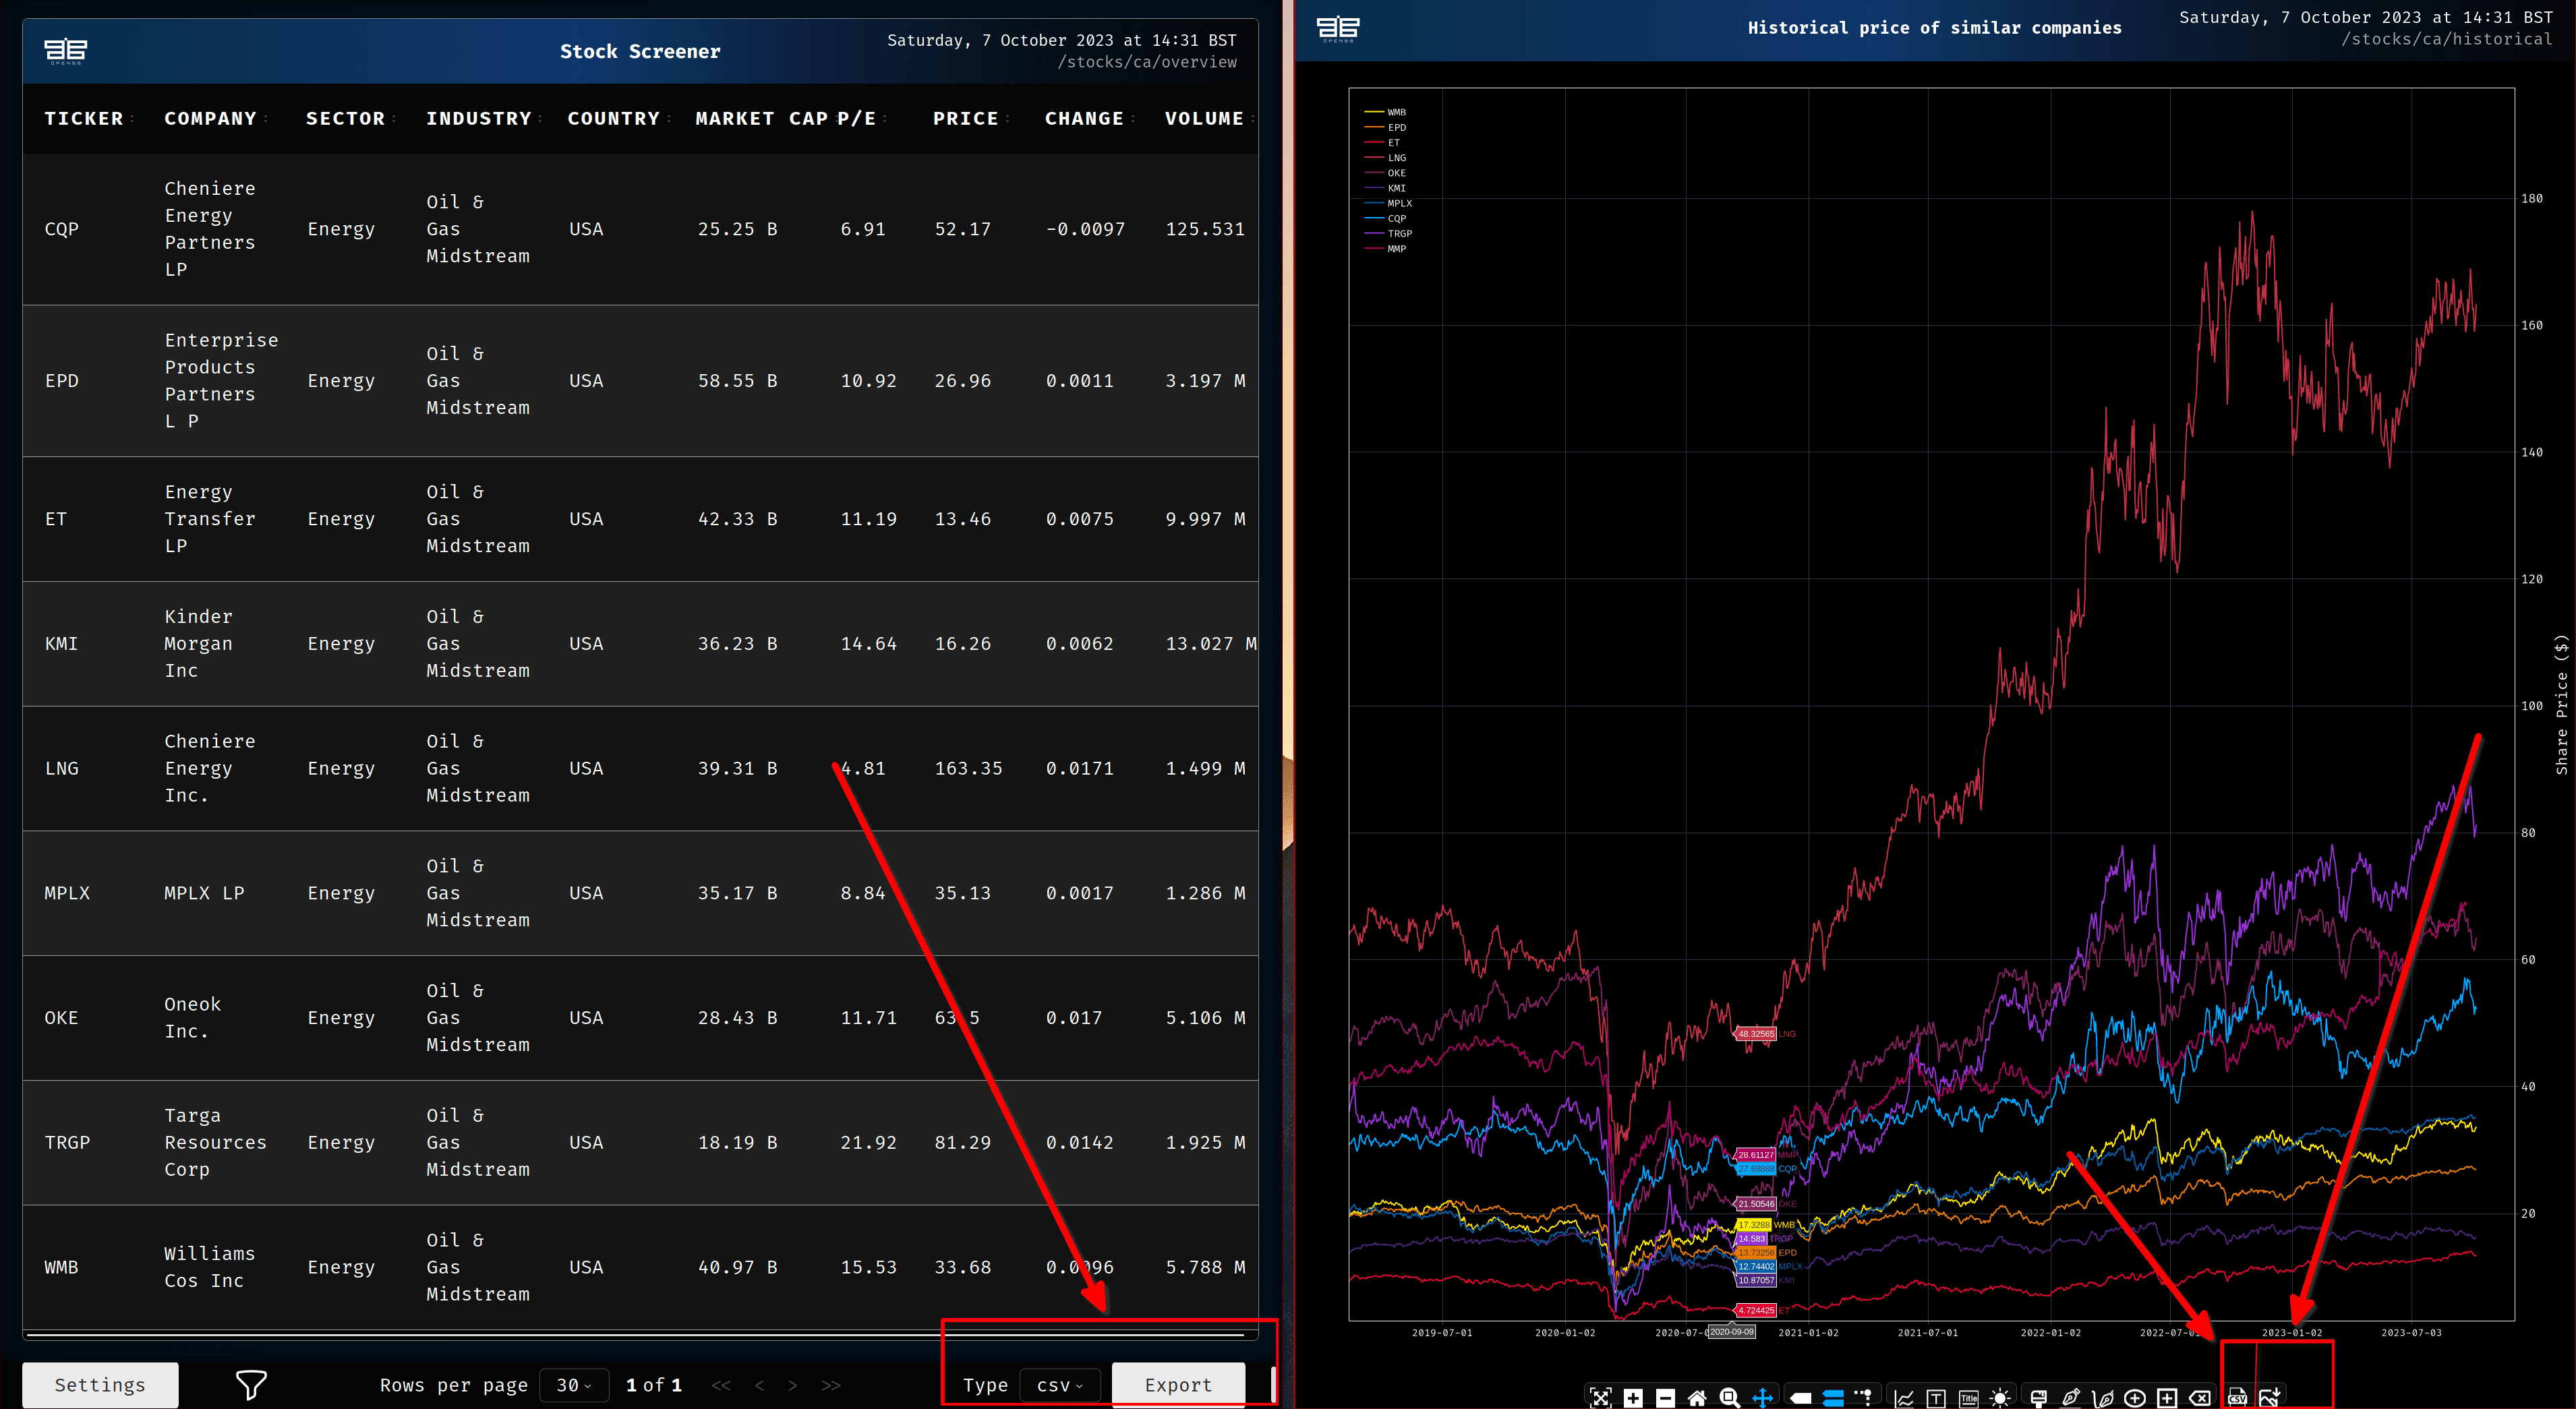
Task: Choose the compare-data double hover icon
Action: [1833, 1397]
